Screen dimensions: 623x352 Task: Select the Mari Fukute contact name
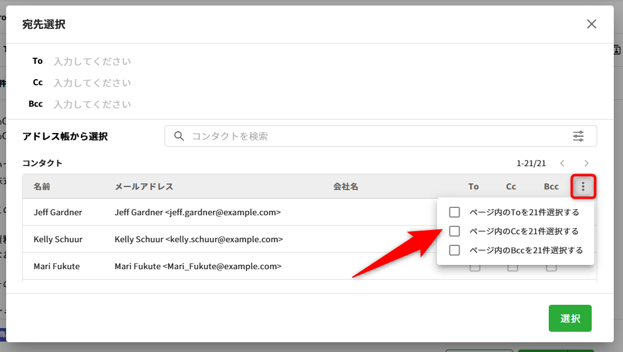[x=56, y=266]
